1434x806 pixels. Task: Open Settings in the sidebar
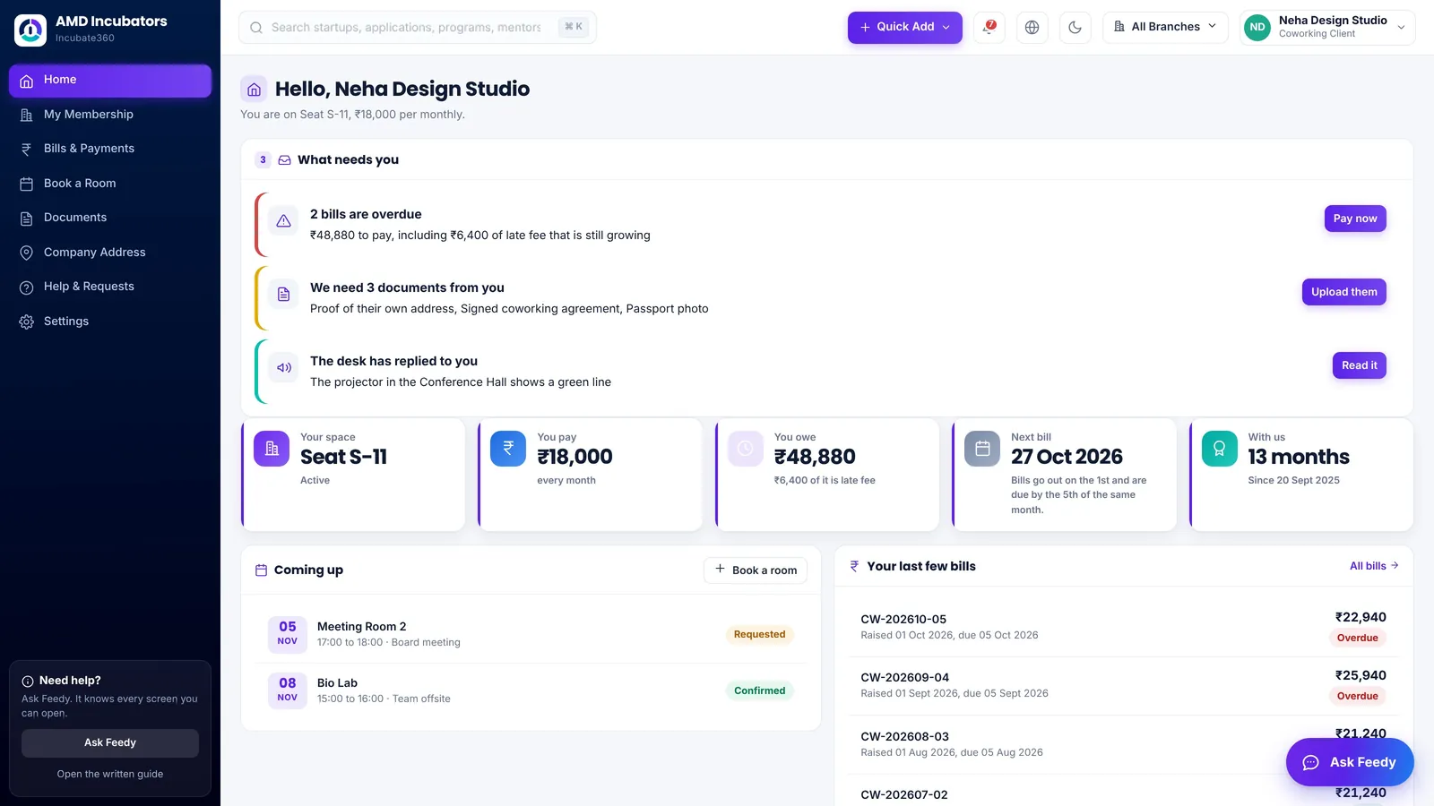[110, 322]
